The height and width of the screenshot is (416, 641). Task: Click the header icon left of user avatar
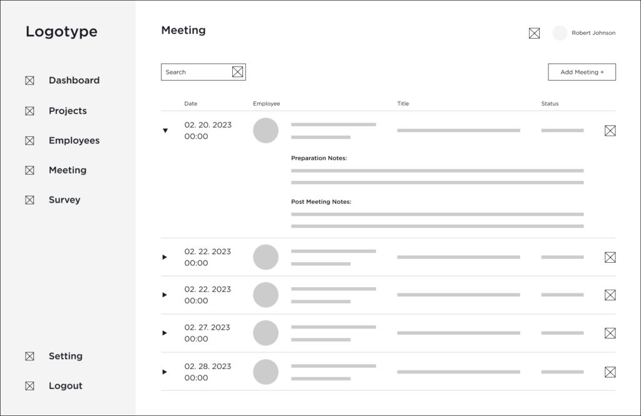point(534,33)
